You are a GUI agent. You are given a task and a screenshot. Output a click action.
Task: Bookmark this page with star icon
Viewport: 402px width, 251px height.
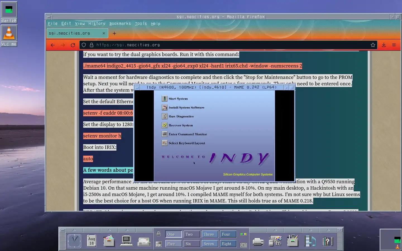click(x=373, y=45)
